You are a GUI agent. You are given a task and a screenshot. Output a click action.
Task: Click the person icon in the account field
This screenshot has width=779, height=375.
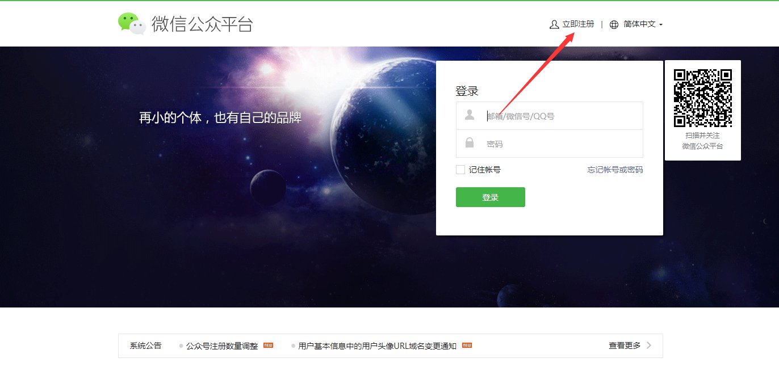tap(470, 115)
